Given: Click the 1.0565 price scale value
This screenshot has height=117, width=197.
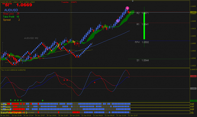Looking at the screenshot, I should coord(193,51).
